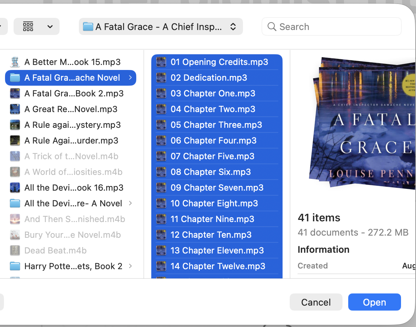Open the view options grid dropdown
Image resolution: width=416 pixels, height=327 pixels.
37,26
